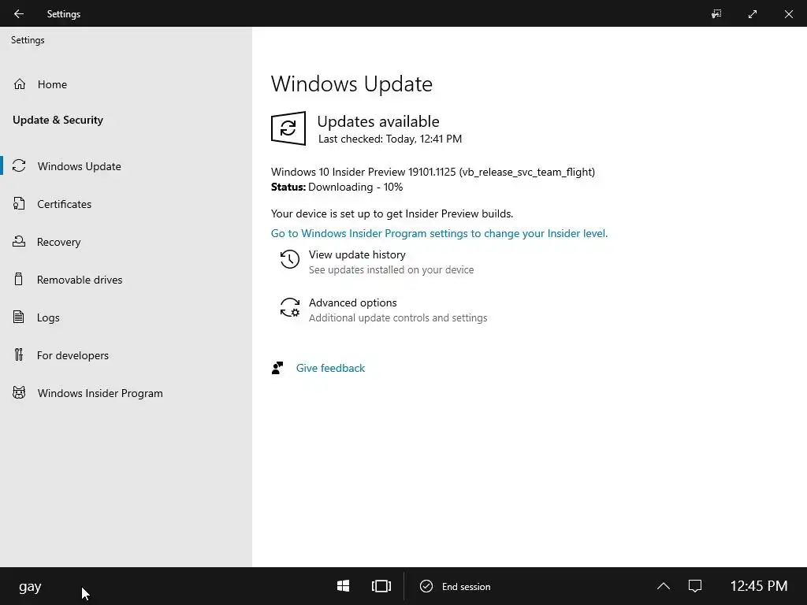Click the Updates available heading
This screenshot has height=605, width=807.
pyautogui.click(x=378, y=121)
